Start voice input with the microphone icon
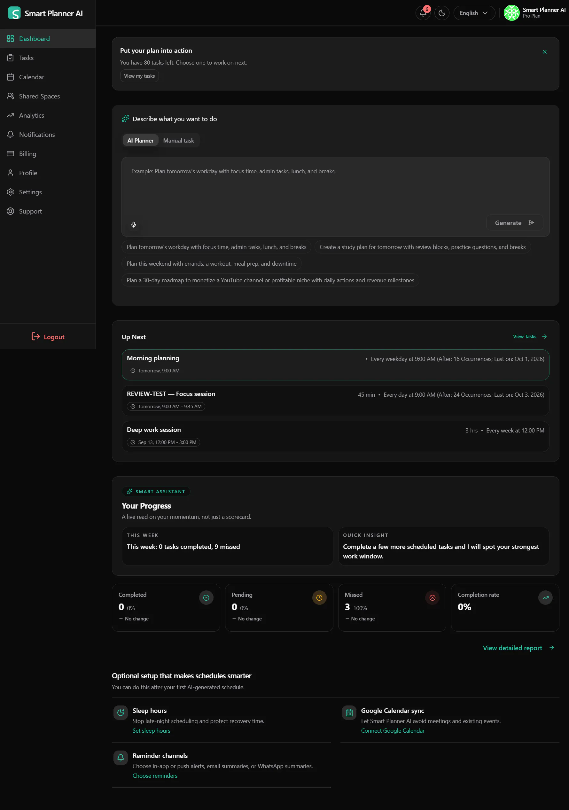The height and width of the screenshot is (810, 569). [134, 224]
